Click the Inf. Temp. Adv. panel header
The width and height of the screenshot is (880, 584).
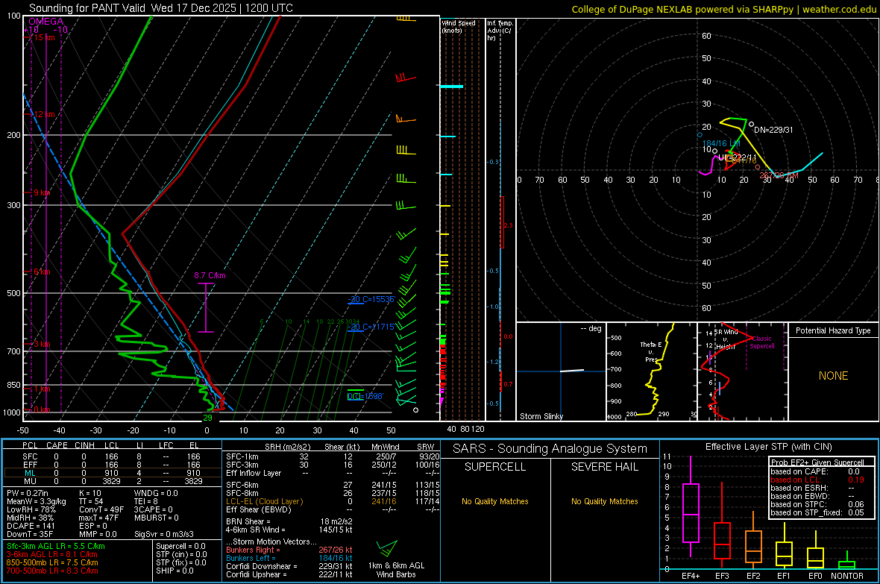point(500,31)
